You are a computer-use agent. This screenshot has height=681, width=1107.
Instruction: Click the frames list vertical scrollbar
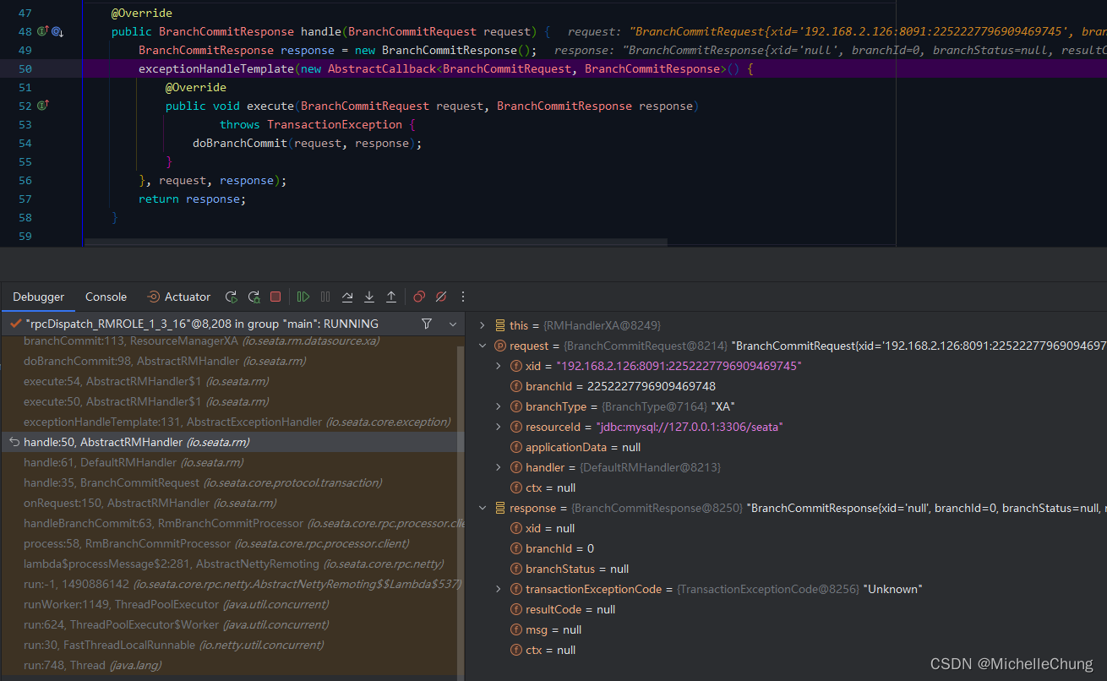(x=461, y=512)
